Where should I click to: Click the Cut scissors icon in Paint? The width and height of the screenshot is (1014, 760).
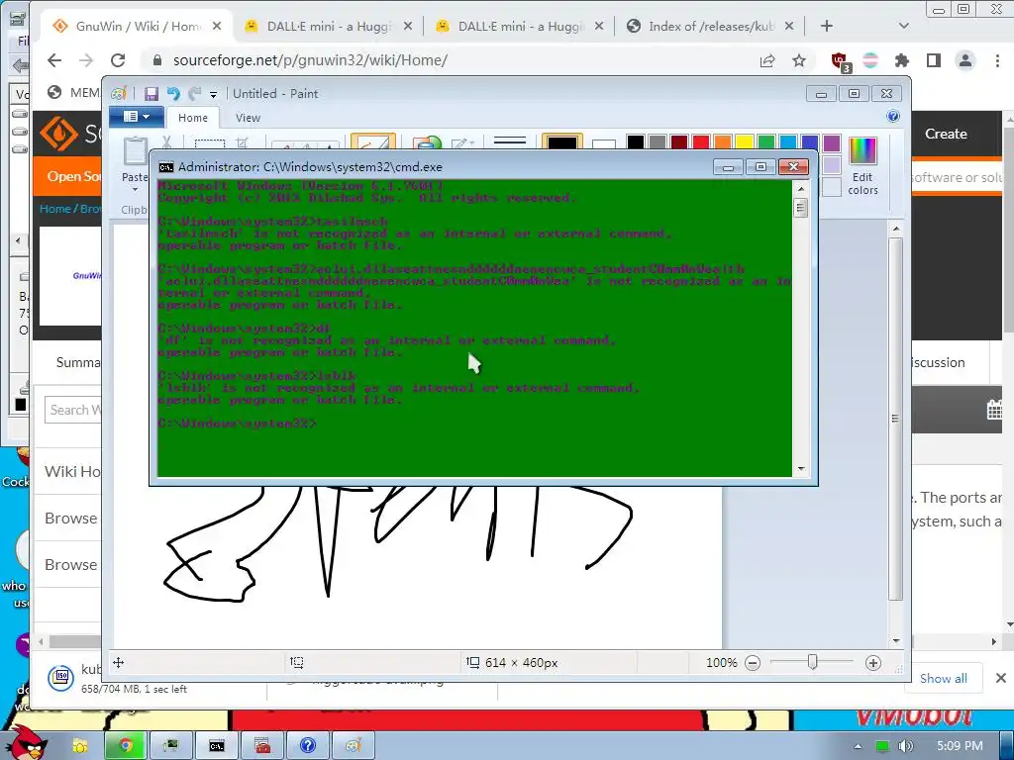tap(166, 142)
